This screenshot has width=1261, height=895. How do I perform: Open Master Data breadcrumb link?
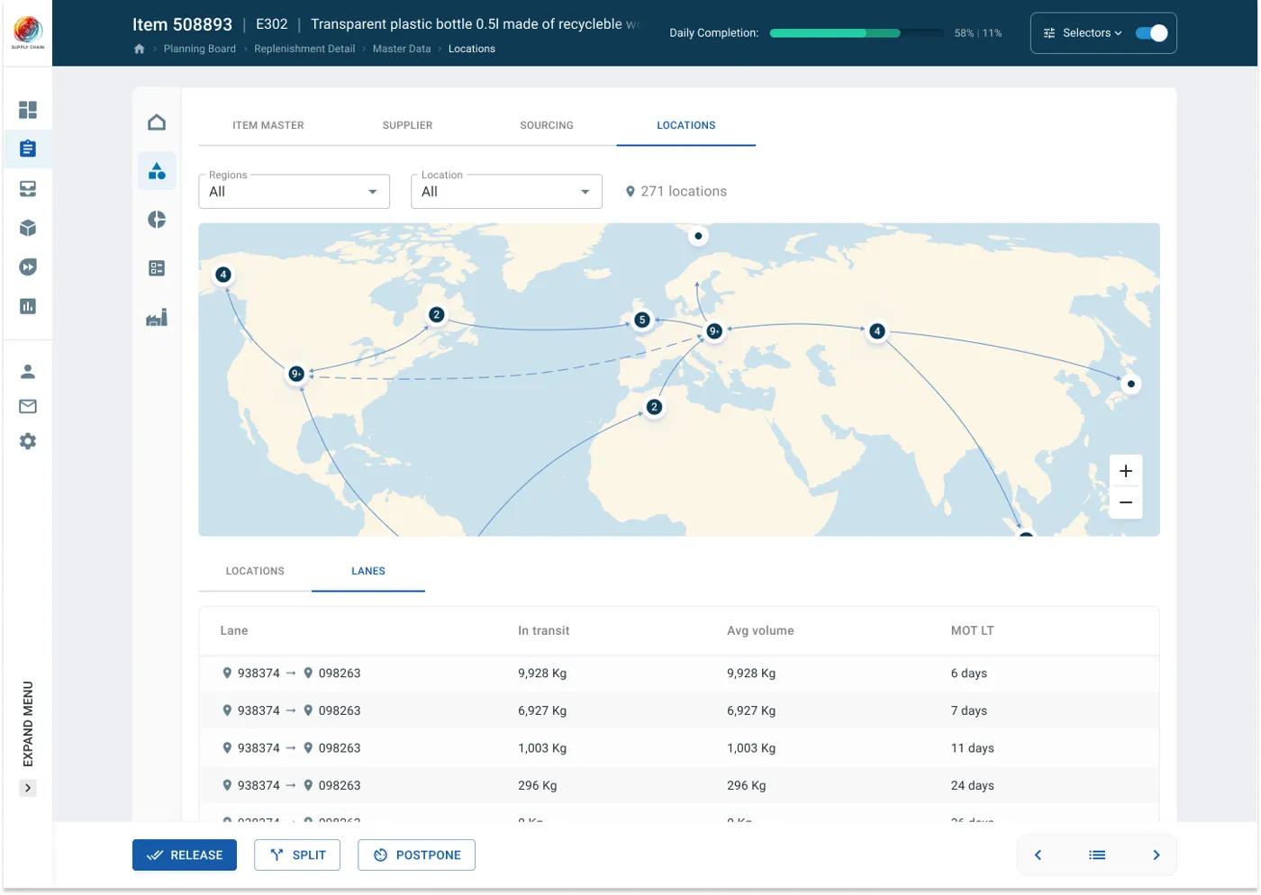[x=402, y=49]
